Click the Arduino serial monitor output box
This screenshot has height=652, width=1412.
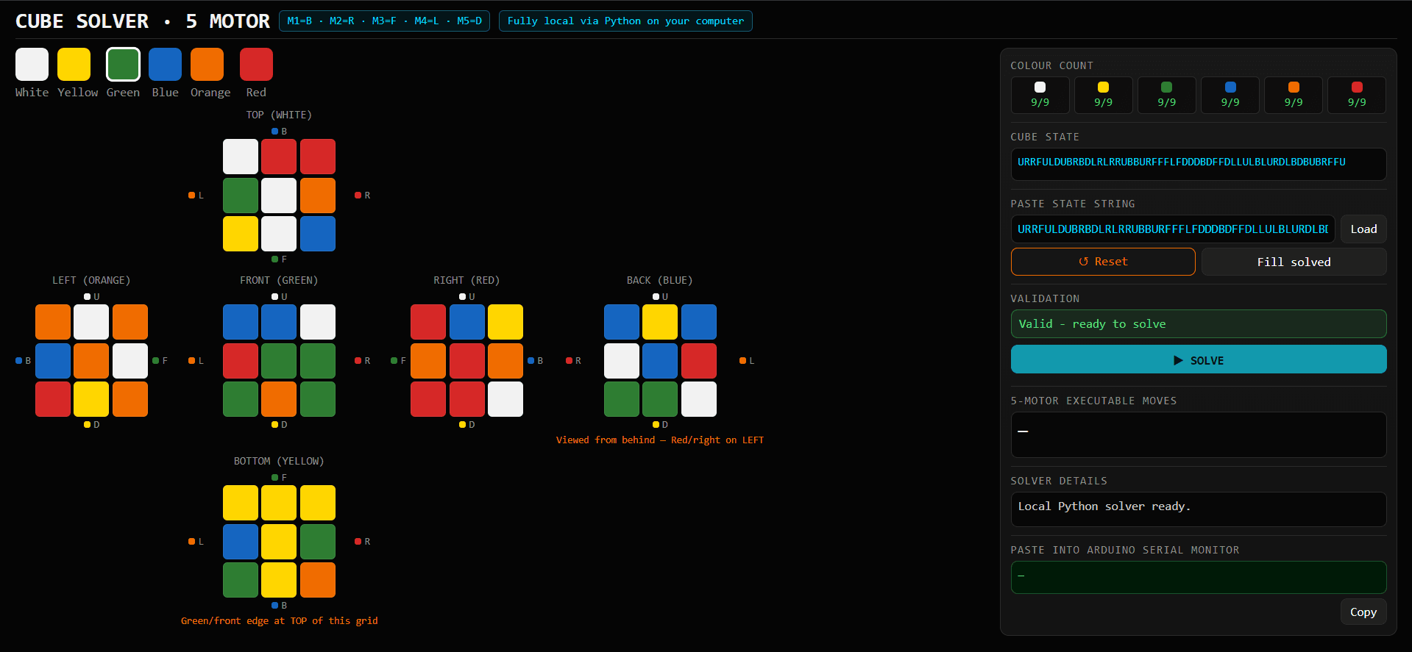click(x=1199, y=577)
